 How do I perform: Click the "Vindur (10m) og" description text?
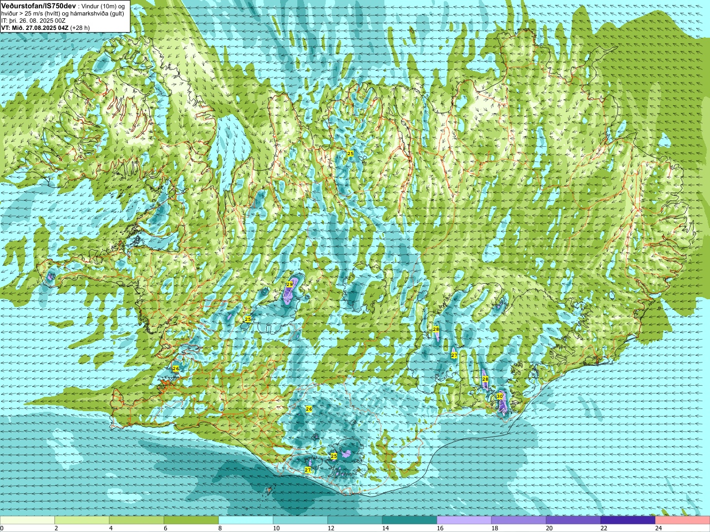tap(103, 6)
